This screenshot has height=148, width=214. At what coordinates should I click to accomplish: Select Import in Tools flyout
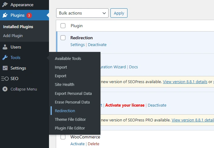coord(61,67)
